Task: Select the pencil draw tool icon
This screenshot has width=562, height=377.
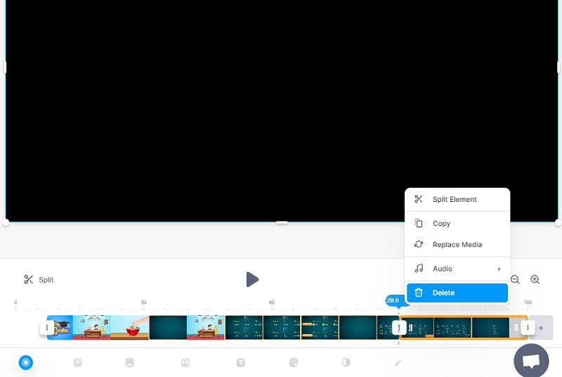Action: [x=398, y=362]
